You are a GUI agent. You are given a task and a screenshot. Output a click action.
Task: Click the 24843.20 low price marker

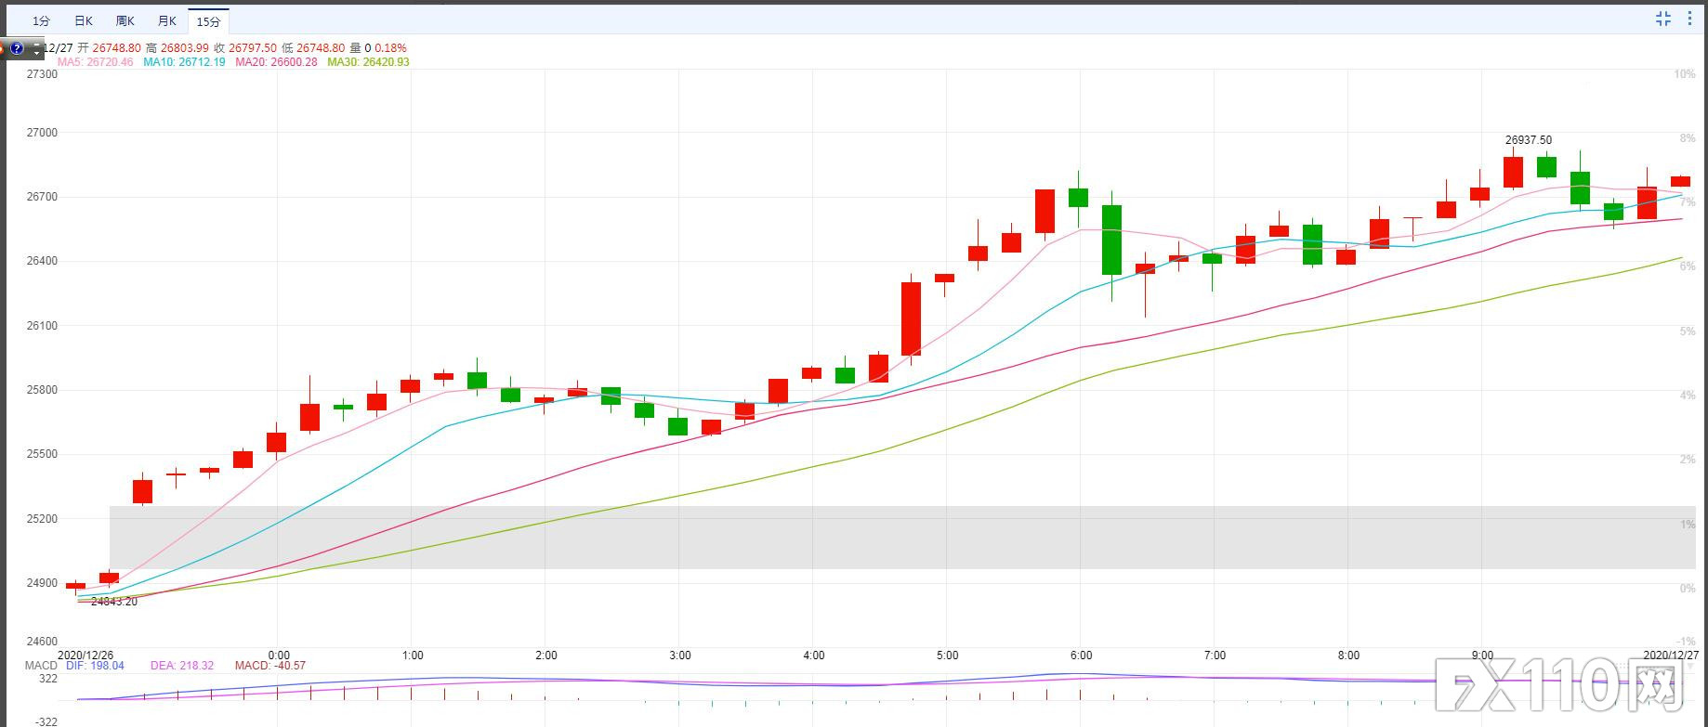113,602
